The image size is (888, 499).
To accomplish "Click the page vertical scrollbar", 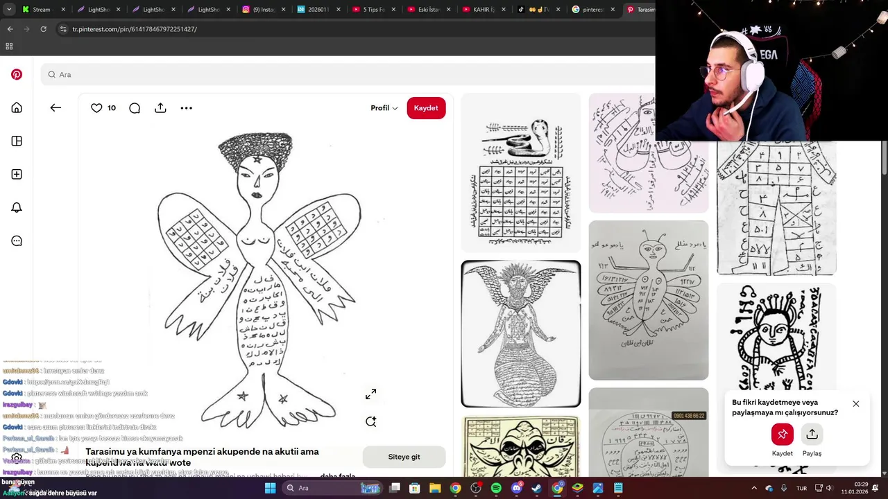I will [x=884, y=158].
